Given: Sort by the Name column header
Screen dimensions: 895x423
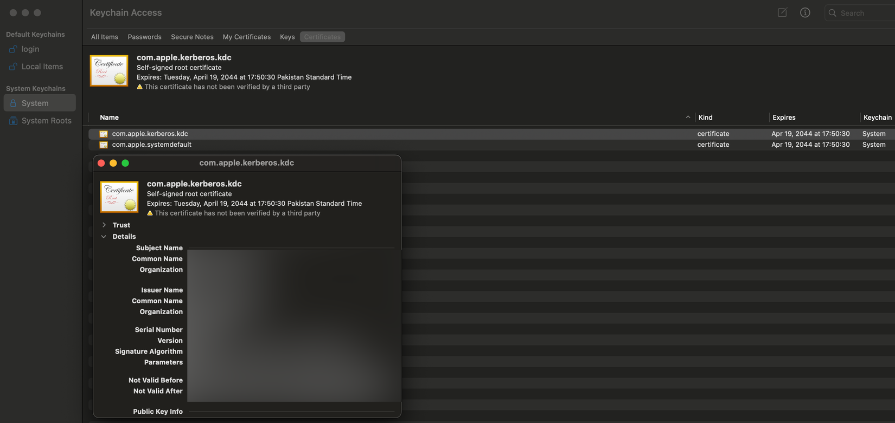Looking at the screenshot, I should pos(109,118).
